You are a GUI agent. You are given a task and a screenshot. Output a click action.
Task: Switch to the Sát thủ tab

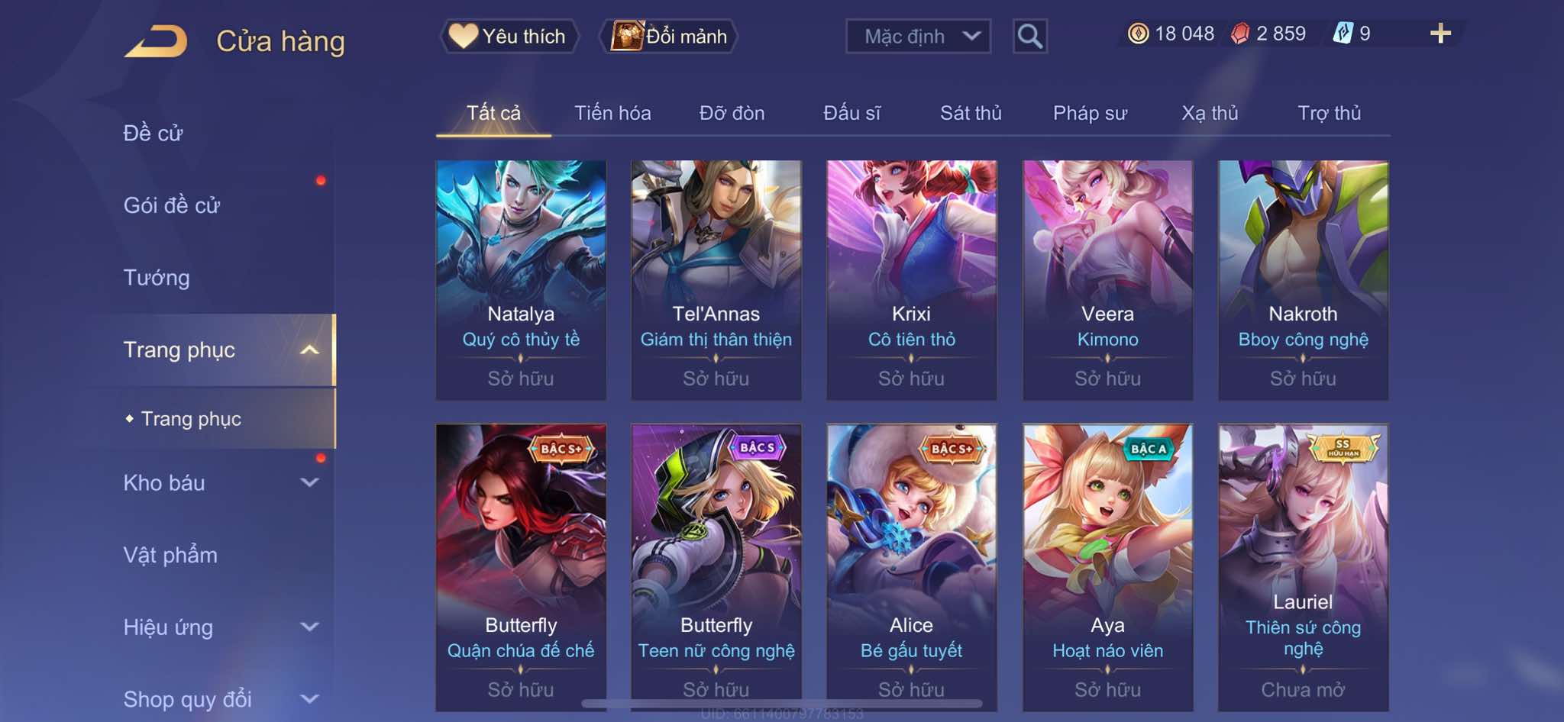971,113
